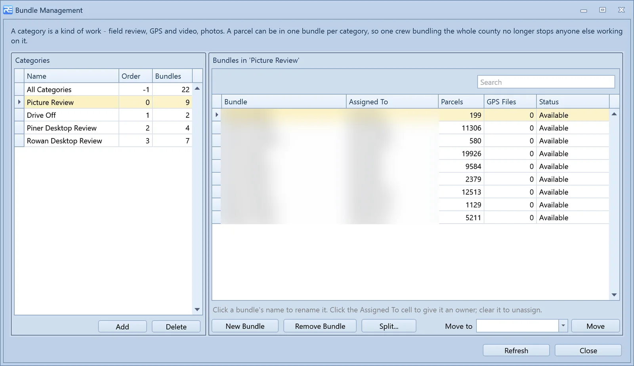Maximize the Bundle Management window
Screen dimensions: 634x366
(x=602, y=10)
